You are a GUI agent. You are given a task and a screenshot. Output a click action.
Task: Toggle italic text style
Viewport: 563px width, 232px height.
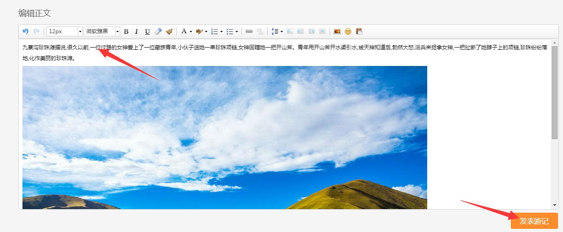point(136,31)
